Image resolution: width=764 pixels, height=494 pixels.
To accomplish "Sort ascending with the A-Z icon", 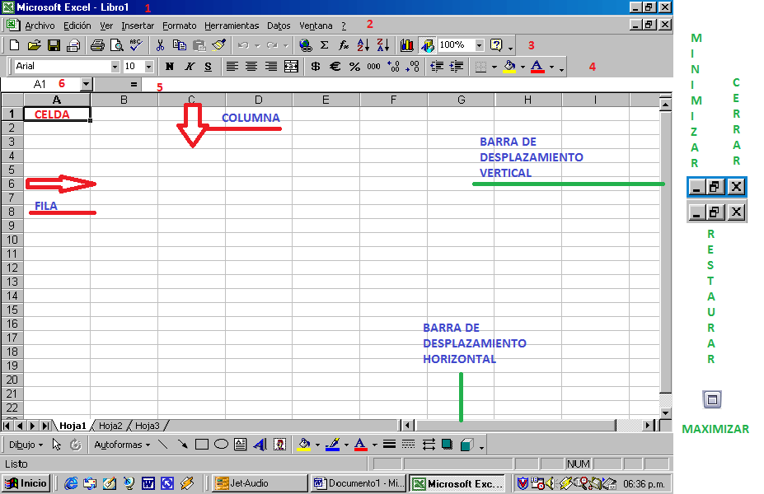I will (365, 46).
